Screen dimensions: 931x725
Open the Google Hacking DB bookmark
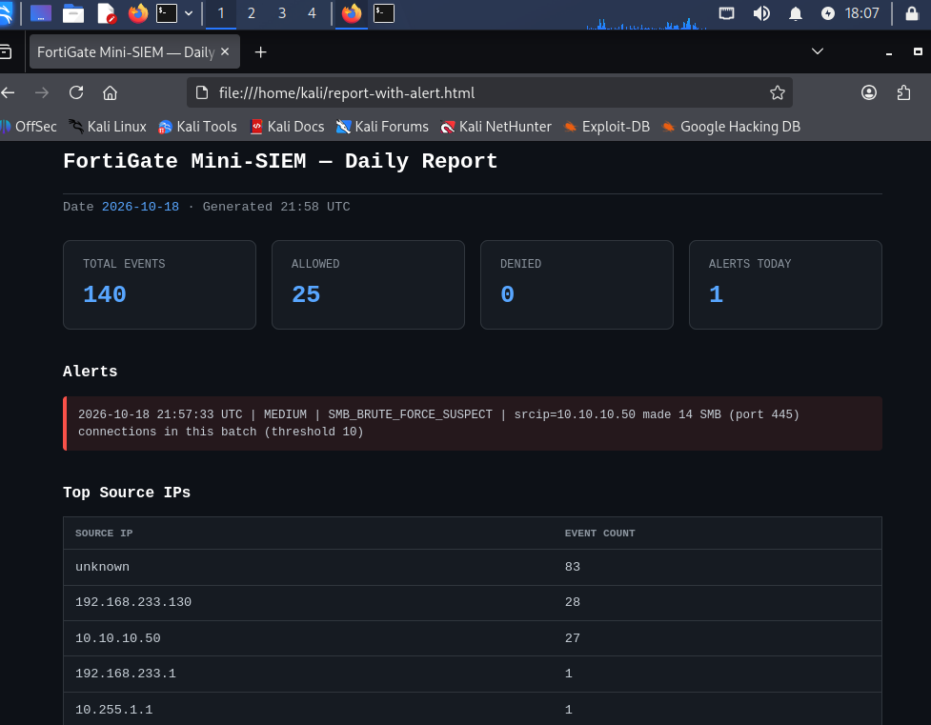731,127
